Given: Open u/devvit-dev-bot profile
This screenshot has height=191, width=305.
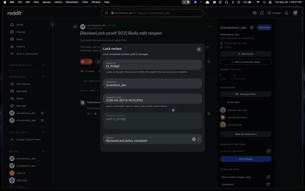Looking at the screenshot, I should click(237, 110).
